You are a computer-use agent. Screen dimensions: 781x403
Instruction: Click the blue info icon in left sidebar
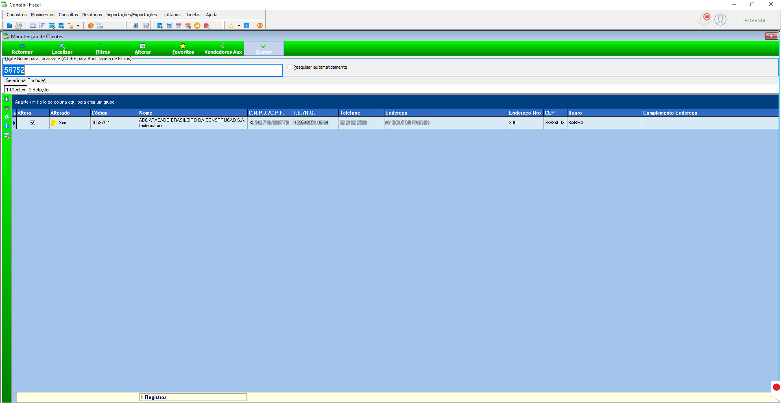pyautogui.click(x=7, y=126)
